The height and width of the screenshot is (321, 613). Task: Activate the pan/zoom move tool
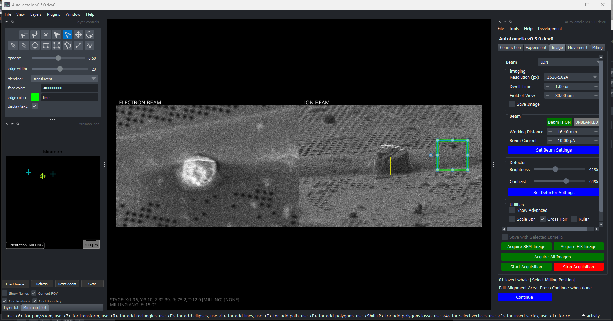point(78,35)
